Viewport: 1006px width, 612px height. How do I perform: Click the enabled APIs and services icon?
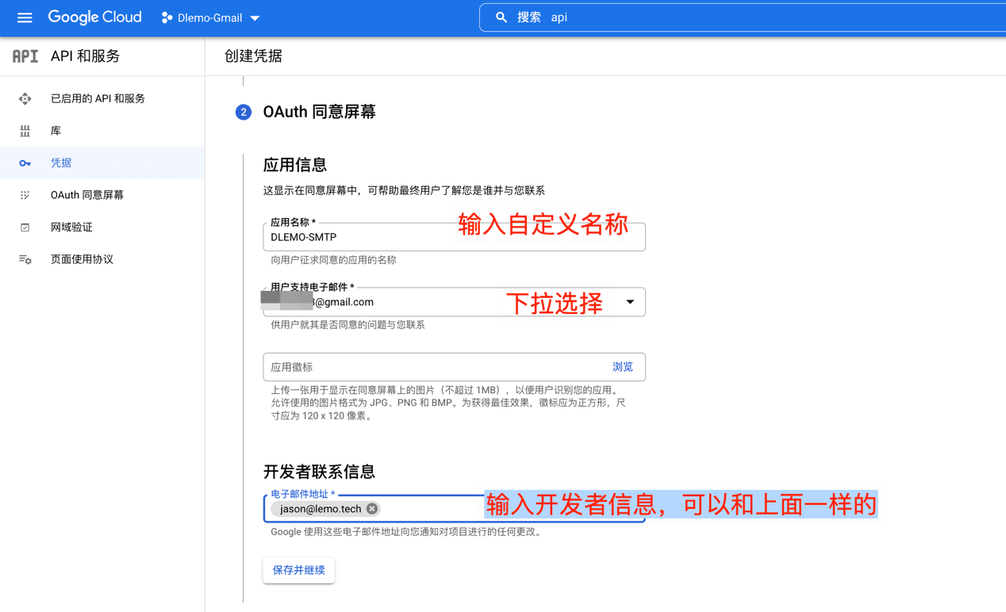25,99
